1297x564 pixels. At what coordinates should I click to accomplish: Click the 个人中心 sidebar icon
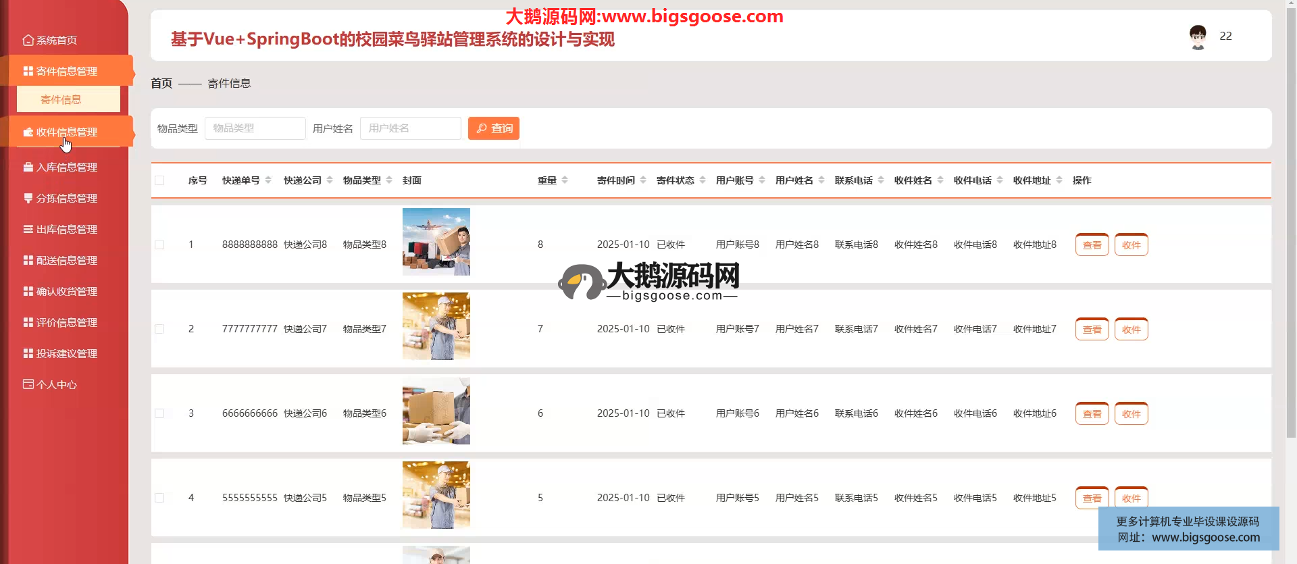(x=28, y=384)
